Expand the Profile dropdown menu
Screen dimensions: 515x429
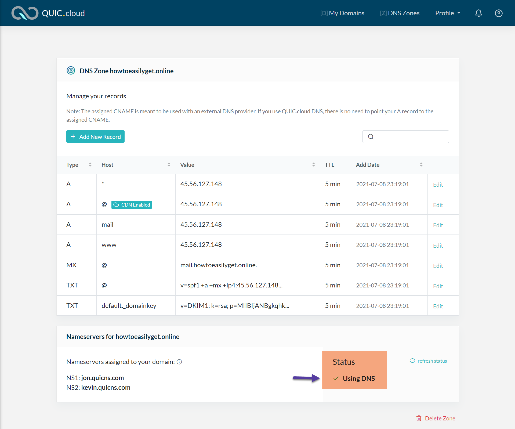448,13
